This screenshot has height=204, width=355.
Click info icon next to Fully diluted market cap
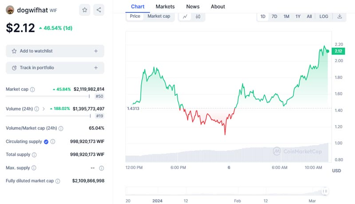click(x=58, y=181)
